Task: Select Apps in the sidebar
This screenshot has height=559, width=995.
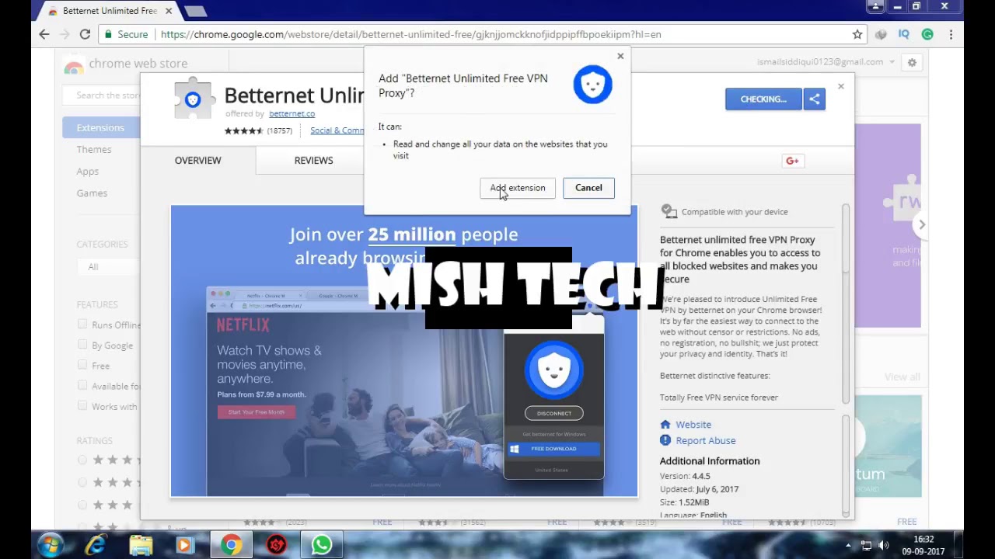Action: click(88, 171)
